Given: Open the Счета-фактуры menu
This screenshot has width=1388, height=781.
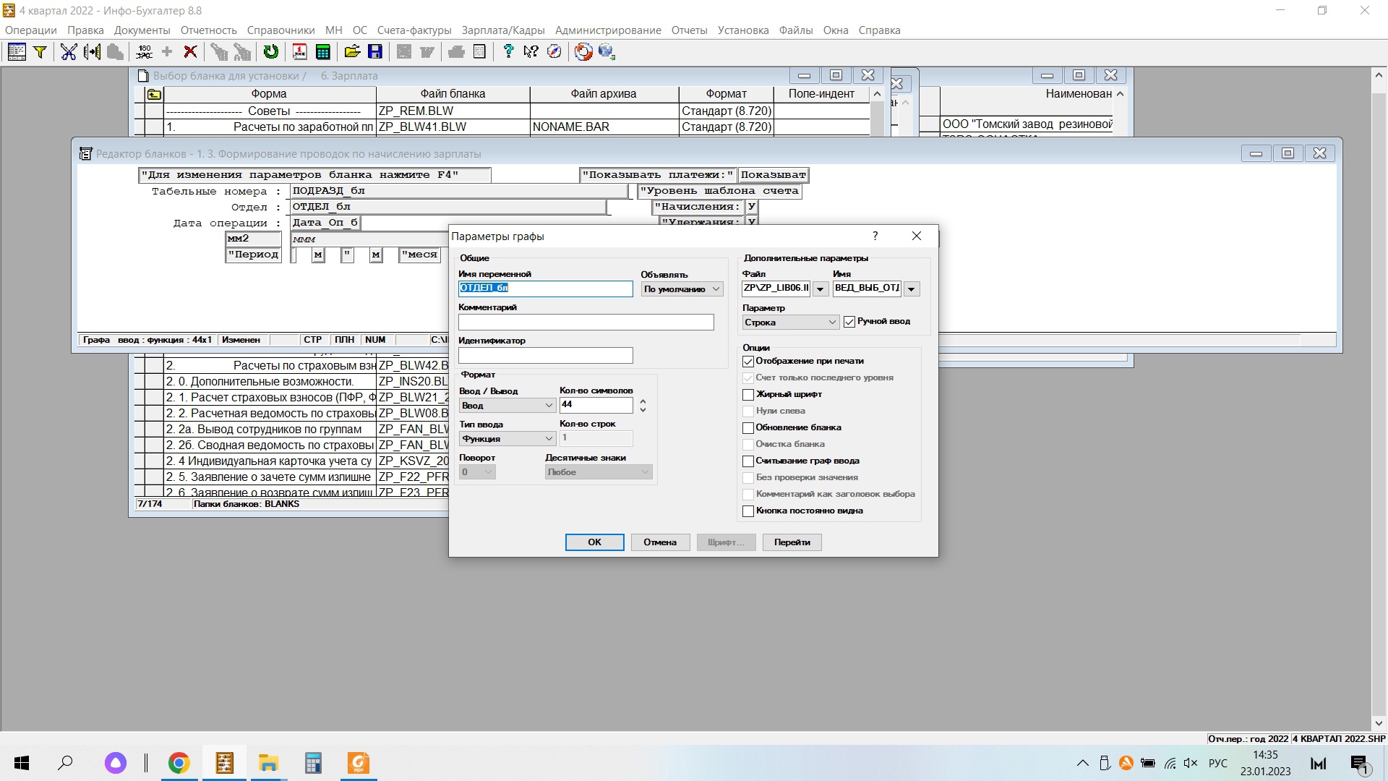Looking at the screenshot, I should pyautogui.click(x=414, y=30).
